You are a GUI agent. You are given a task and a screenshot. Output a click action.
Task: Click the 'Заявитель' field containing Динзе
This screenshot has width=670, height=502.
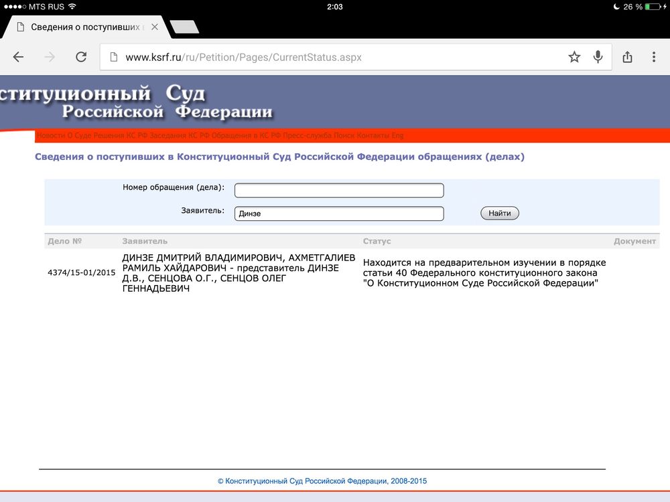click(x=339, y=214)
